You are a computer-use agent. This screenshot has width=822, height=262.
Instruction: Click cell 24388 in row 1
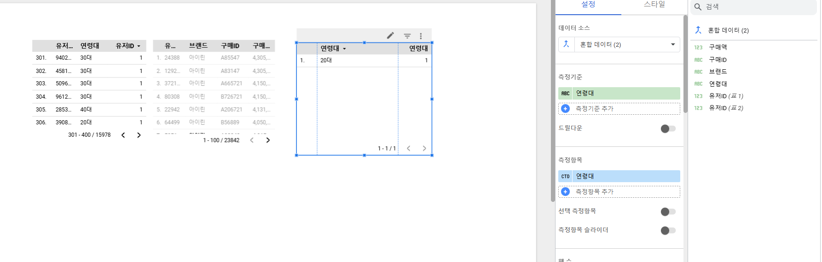pyautogui.click(x=172, y=58)
